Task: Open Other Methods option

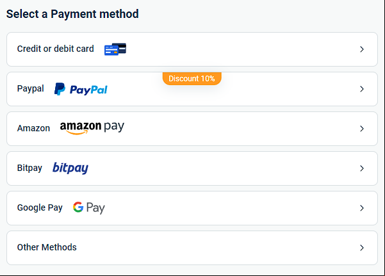Action: (192, 248)
